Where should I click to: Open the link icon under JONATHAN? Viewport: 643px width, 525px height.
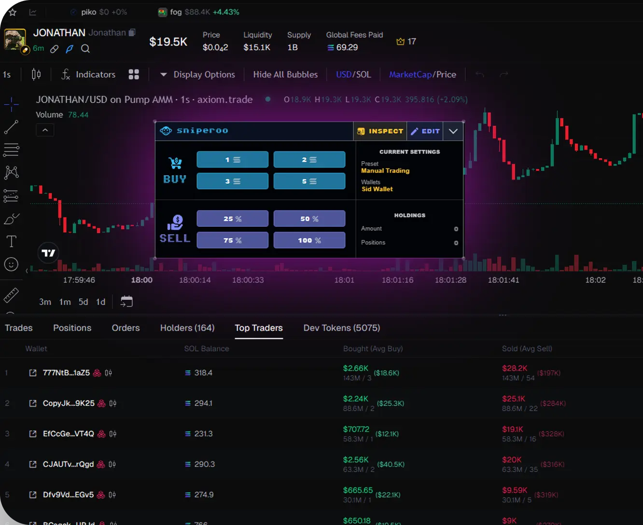pos(55,49)
